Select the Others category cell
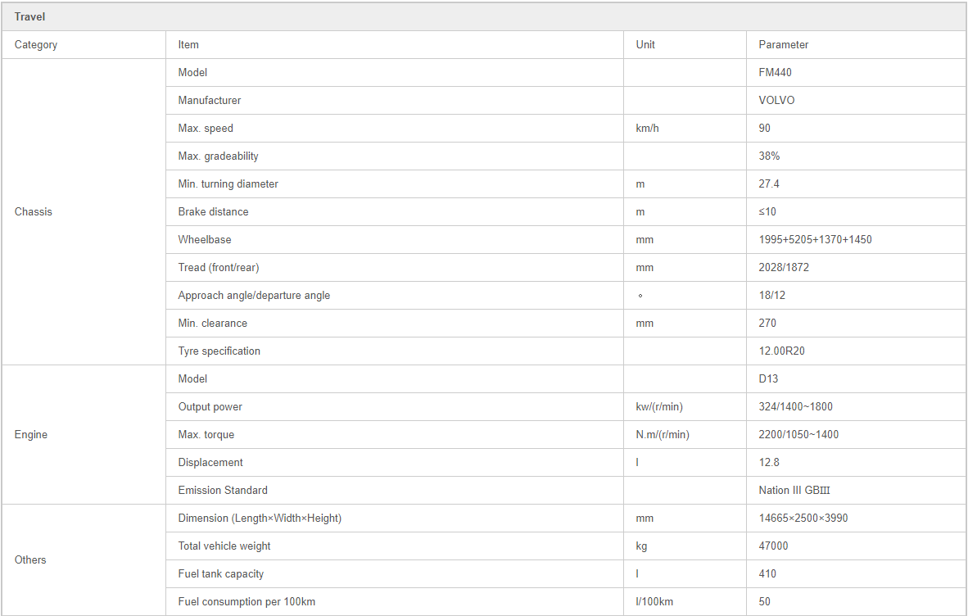 (84, 559)
